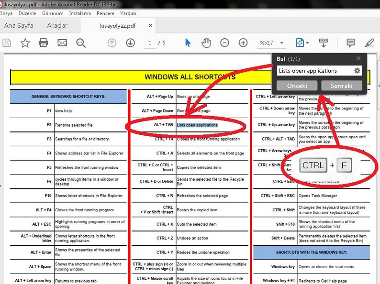Click 'Selects all elements on the front page'
Screen dimensions: 380x284
pos(211,153)
